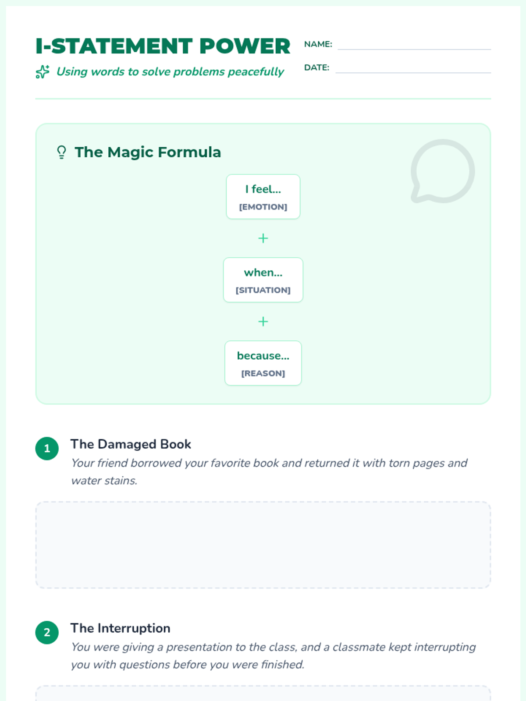Screen dimensions: 526x701
Task: Click the large speech bubble icon
Action: (x=442, y=171)
